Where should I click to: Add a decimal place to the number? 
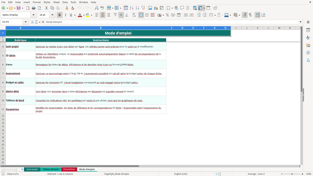(x=186, y=15)
